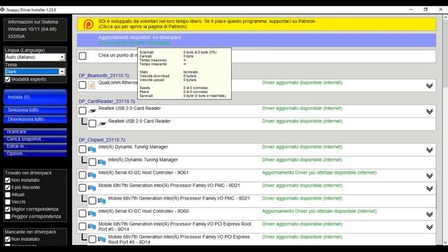This screenshot has height=252, width=448.
Task: Click nested I/O PMC 9D21 device icon
Action: pyautogui.click(x=101, y=201)
